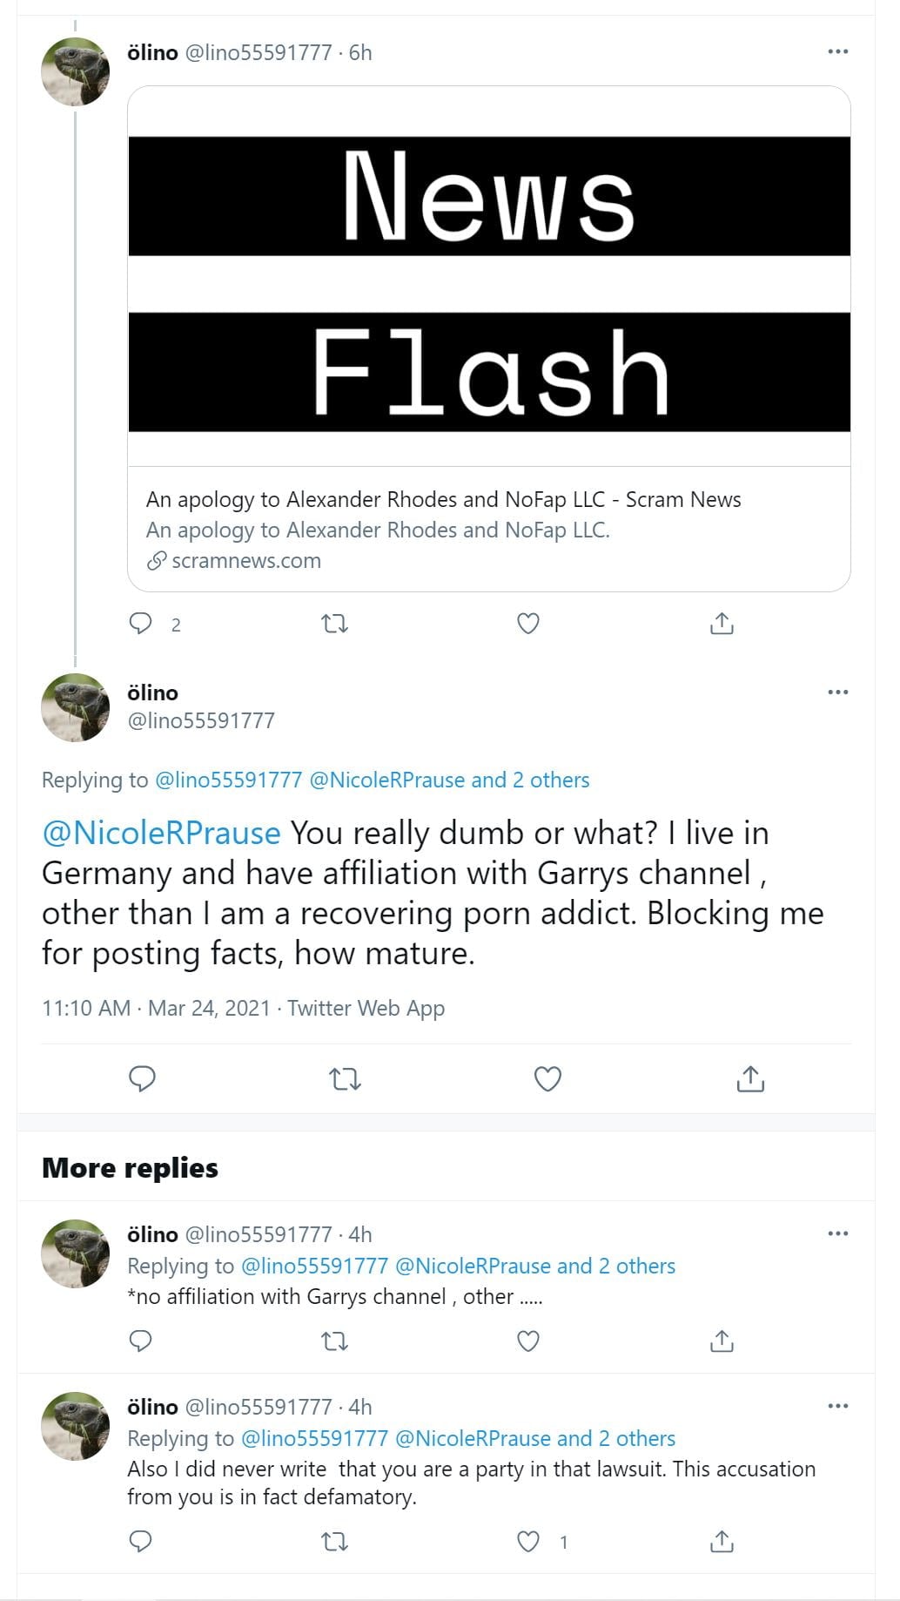Screen dimensions: 900x1601
Task: Like the main tweet posted Mar 24
Action: [x=547, y=1079]
